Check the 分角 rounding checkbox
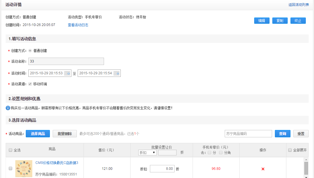 (x=221, y=153)
